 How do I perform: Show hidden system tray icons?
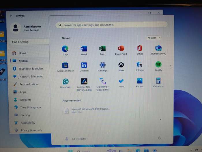click(191, 150)
